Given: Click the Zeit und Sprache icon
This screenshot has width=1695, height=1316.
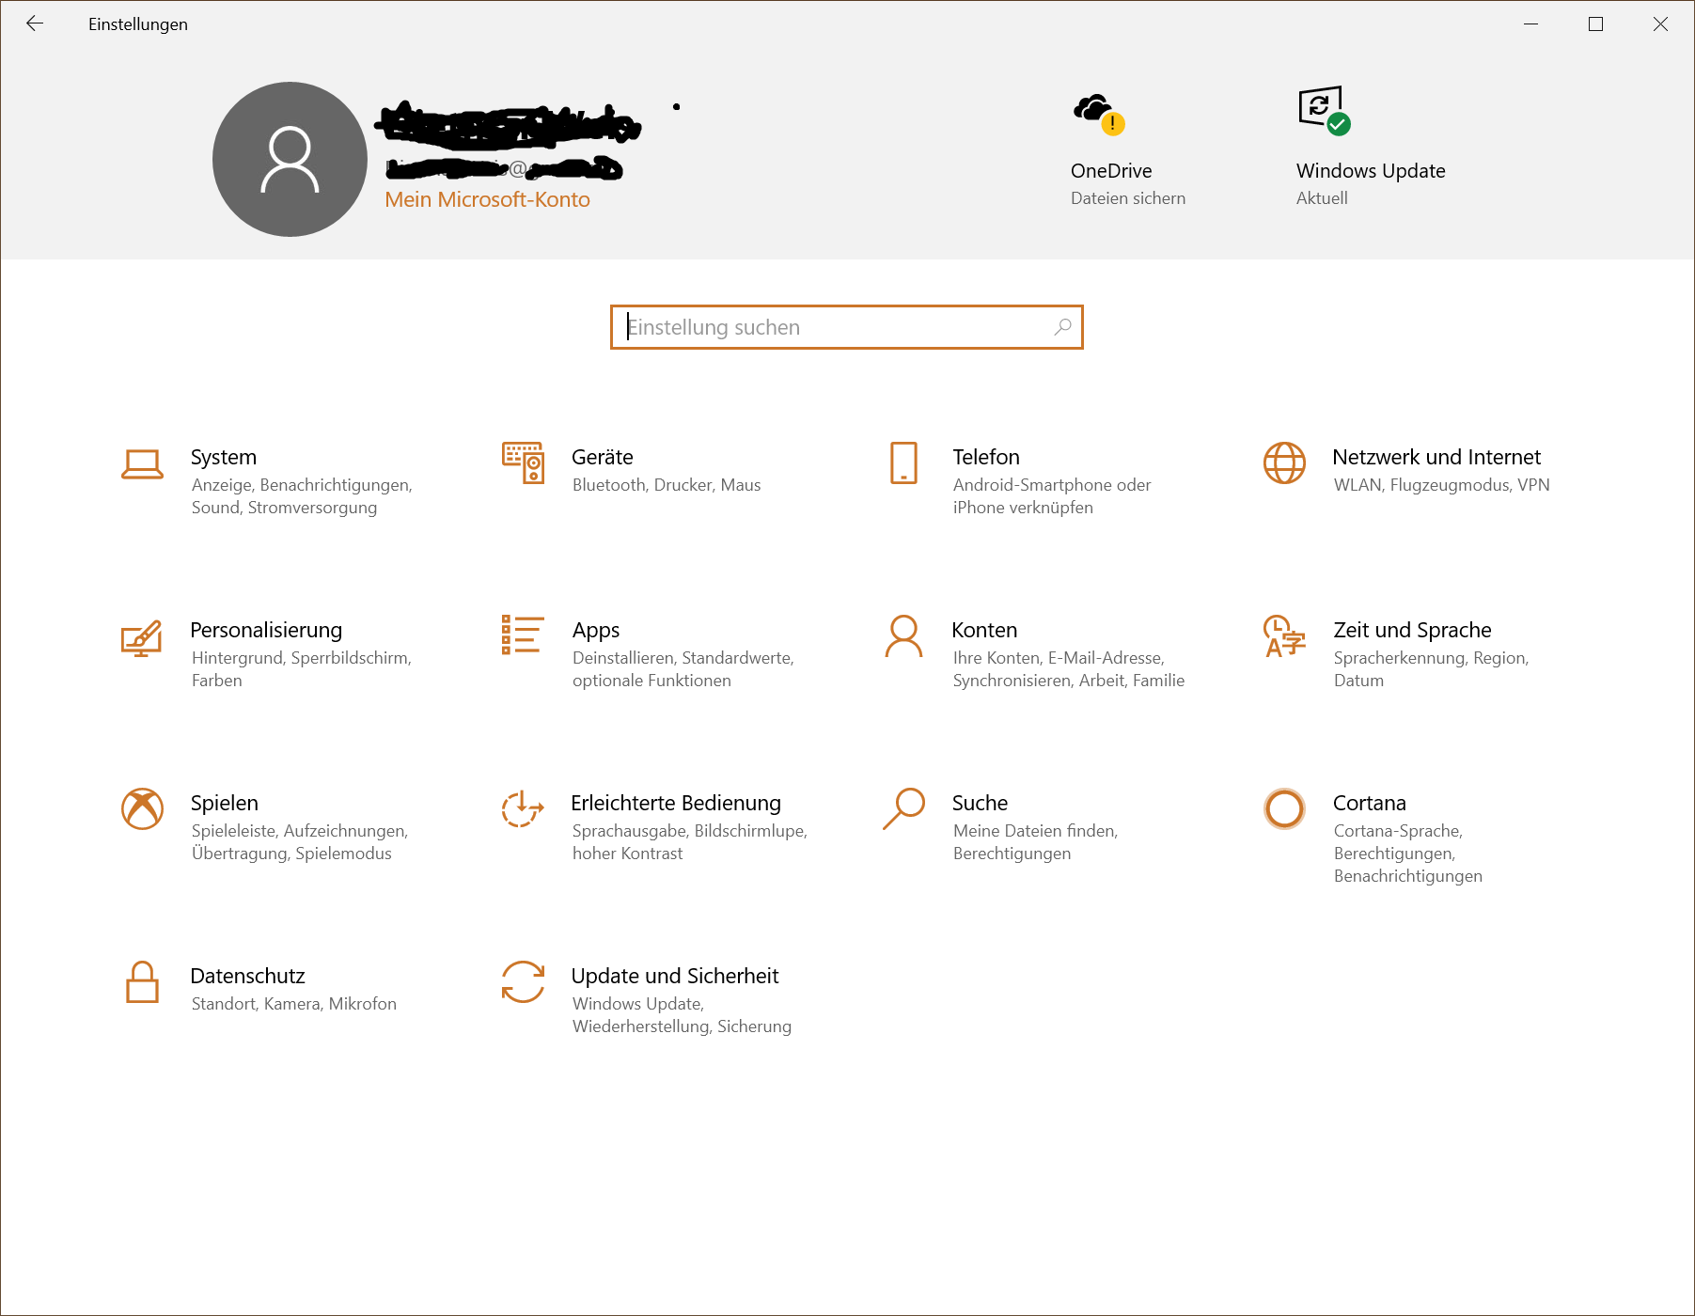Looking at the screenshot, I should (x=1284, y=636).
